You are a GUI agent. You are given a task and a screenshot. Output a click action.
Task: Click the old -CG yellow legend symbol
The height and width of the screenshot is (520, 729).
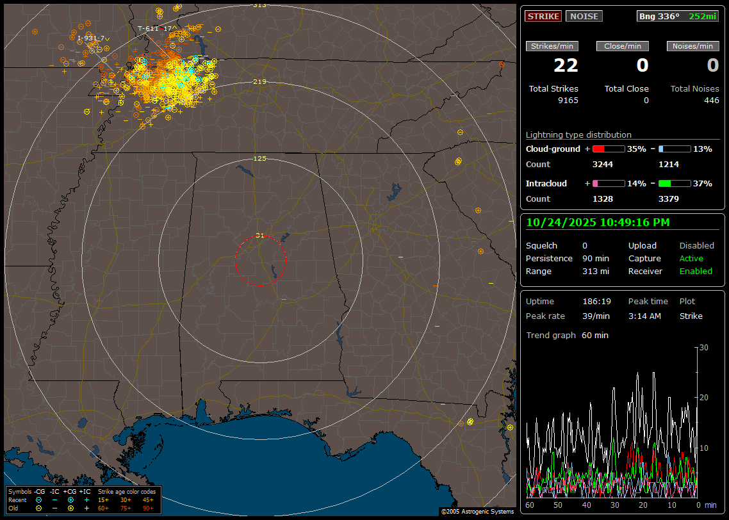tap(39, 508)
